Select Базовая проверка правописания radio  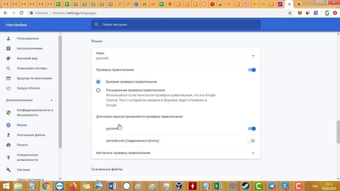(98, 82)
